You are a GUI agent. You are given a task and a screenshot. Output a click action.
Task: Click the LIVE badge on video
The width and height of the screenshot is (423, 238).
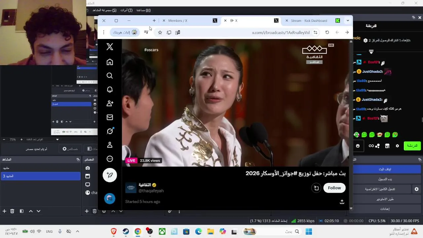click(131, 161)
